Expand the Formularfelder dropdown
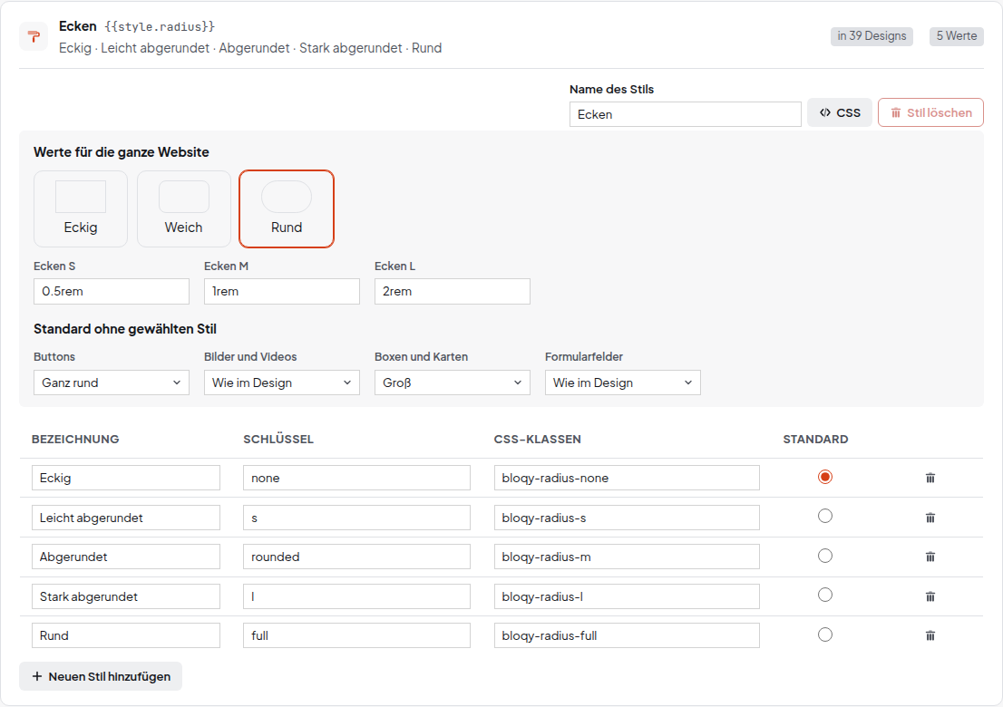This screenshot has height=707, width=1003. click(x=622, y=383)
